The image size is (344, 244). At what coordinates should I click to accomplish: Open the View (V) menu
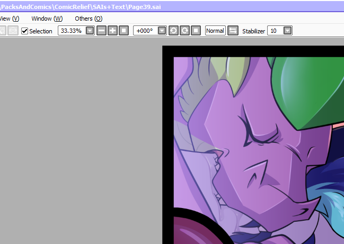tap(10, 19)
